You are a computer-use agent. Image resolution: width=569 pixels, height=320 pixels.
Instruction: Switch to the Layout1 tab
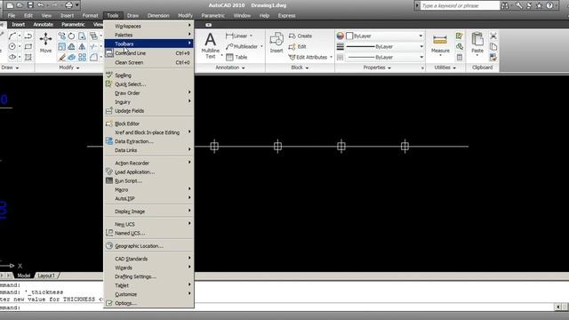(46, 276)
